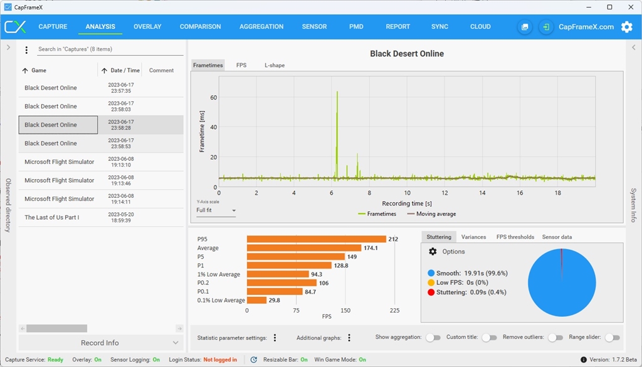
Task: Show the L-shape graph tab
Action: click(275, 65)
